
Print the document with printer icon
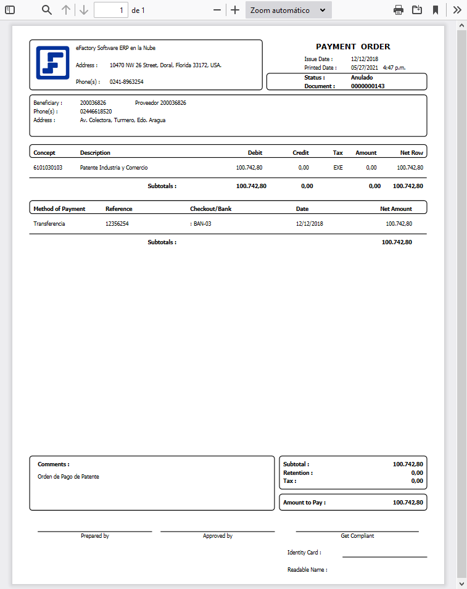399,10
